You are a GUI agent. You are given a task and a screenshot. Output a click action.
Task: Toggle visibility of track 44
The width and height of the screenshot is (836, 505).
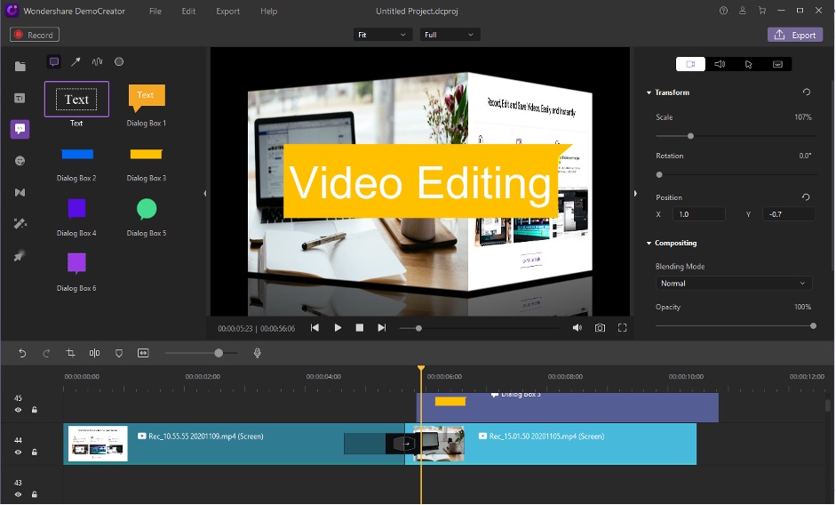[x=18, y=452]
